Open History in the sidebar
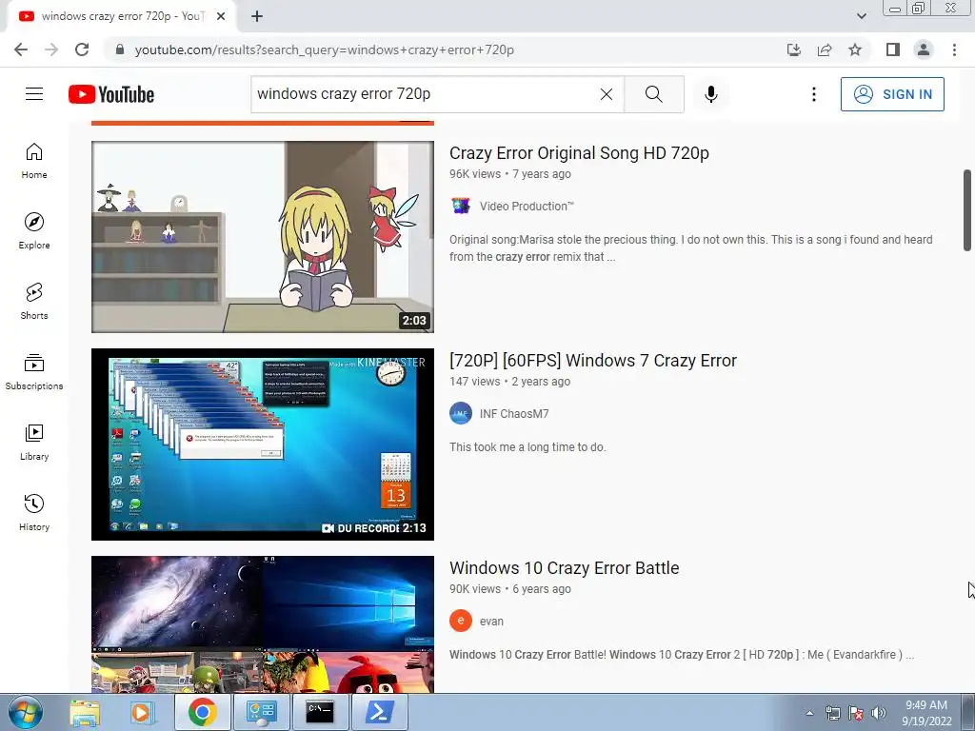 pyautogui.click(x=34, y=512)
